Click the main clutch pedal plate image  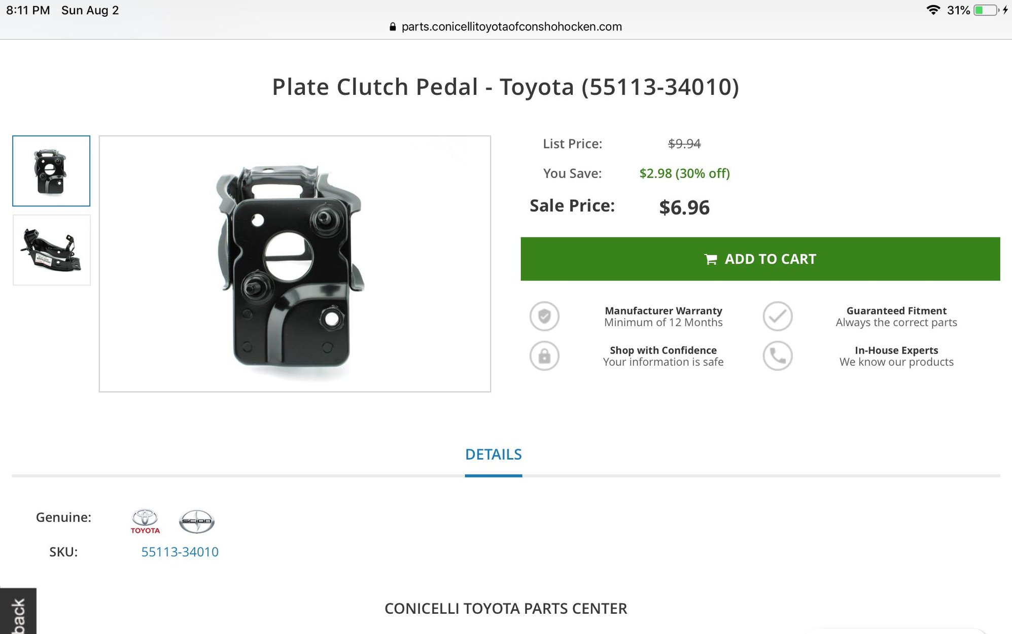pos(295,264)
